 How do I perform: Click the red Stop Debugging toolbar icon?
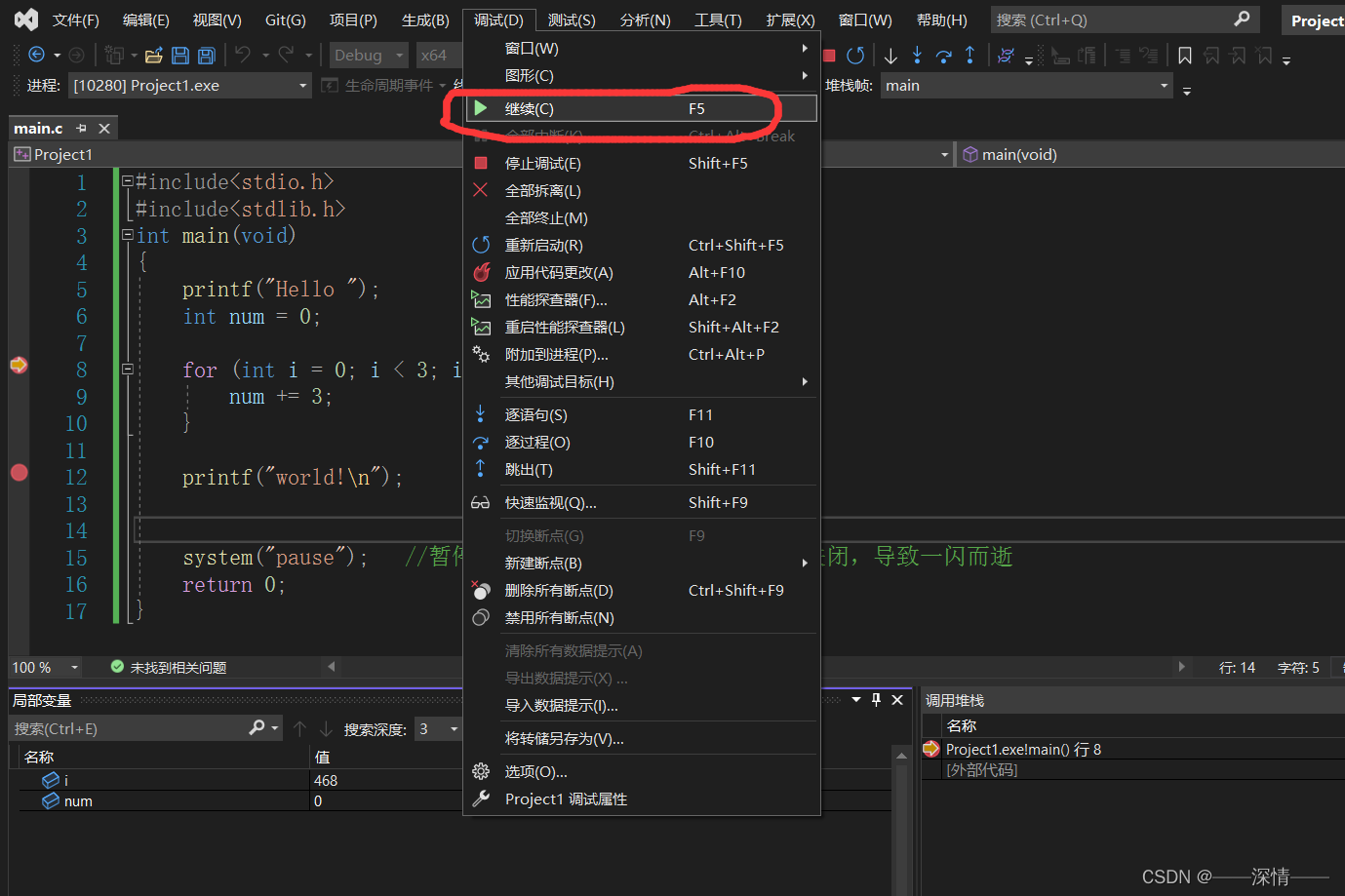click(829, 56)
